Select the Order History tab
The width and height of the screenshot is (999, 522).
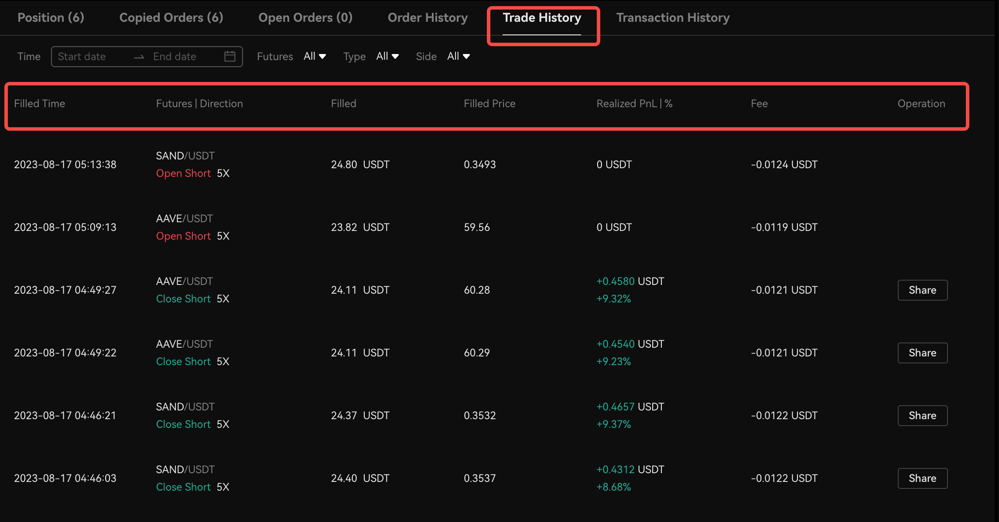[x=428, y=17]
